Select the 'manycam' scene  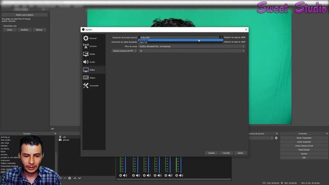tap(5, 160)
